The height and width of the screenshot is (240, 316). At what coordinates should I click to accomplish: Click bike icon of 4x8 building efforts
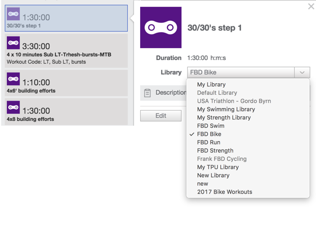point(13,107)
